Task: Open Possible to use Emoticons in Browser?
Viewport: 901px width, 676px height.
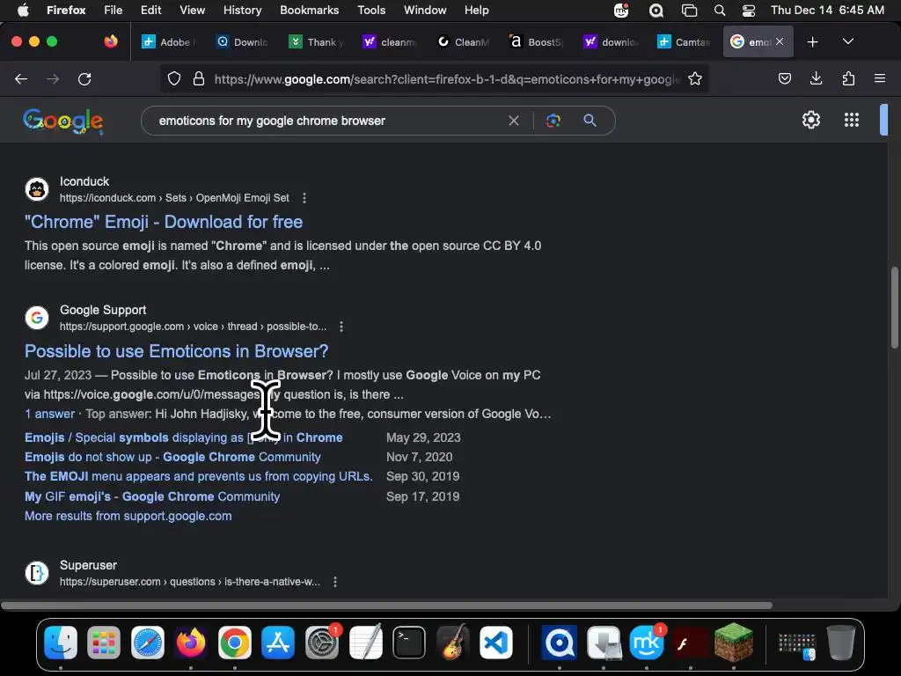Action: (176, 351)
